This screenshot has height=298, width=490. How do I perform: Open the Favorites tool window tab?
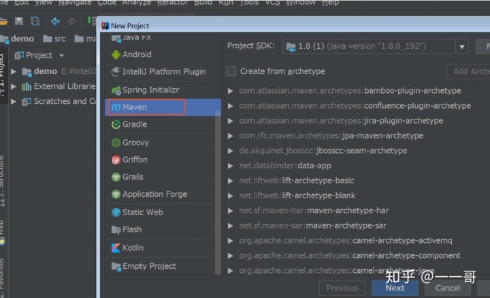pos(2,278)
